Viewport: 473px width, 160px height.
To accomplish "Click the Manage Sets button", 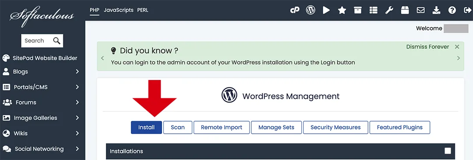I will click(276, 128).
